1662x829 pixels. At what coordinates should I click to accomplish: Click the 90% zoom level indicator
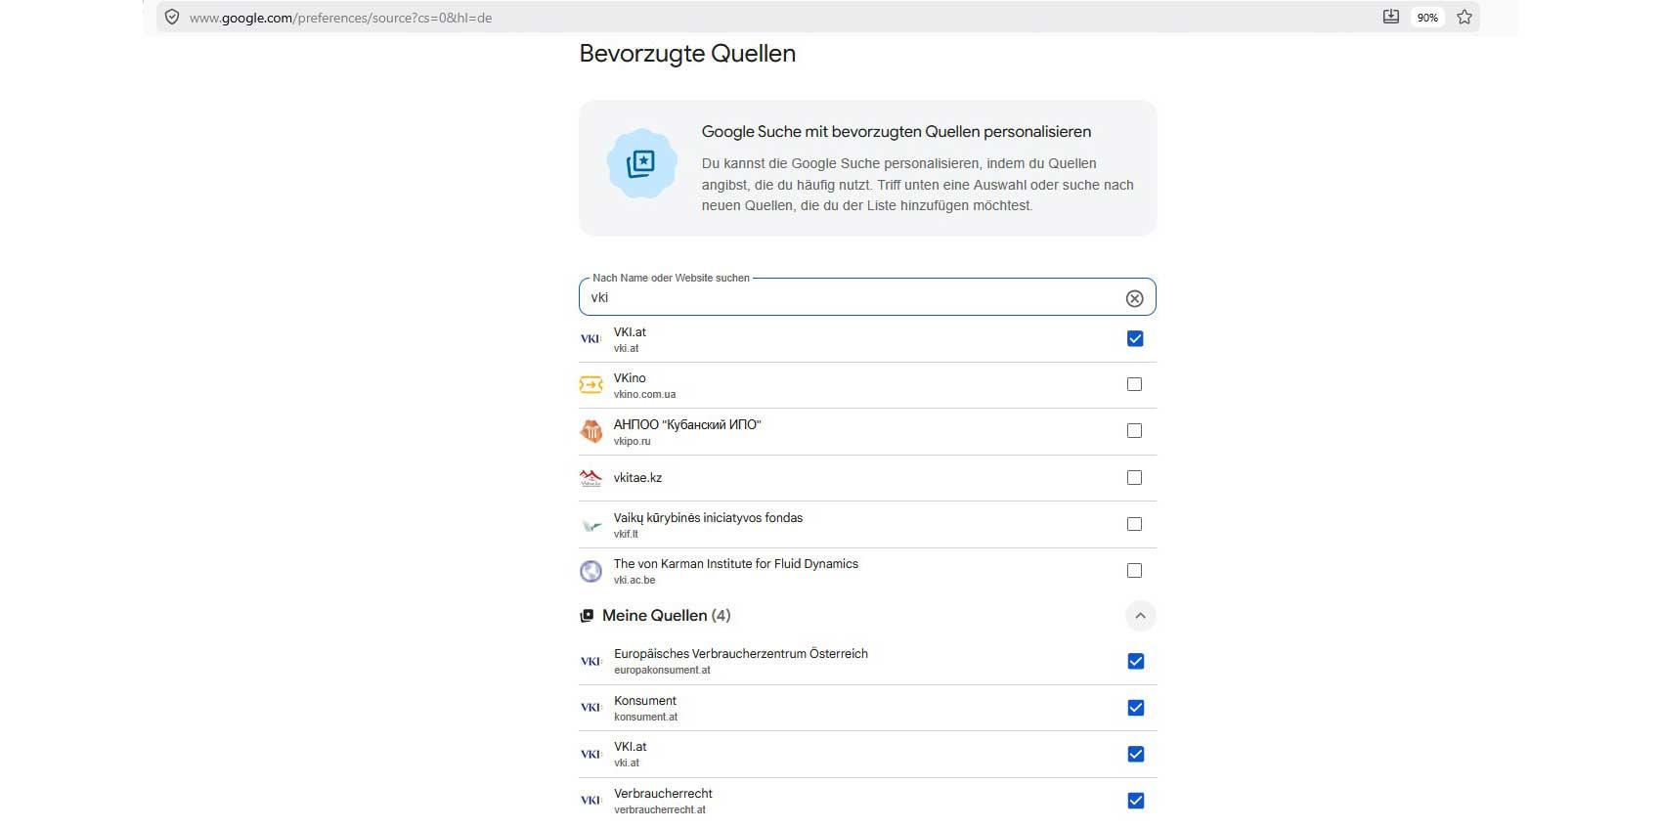click(x=1427, y=18)
